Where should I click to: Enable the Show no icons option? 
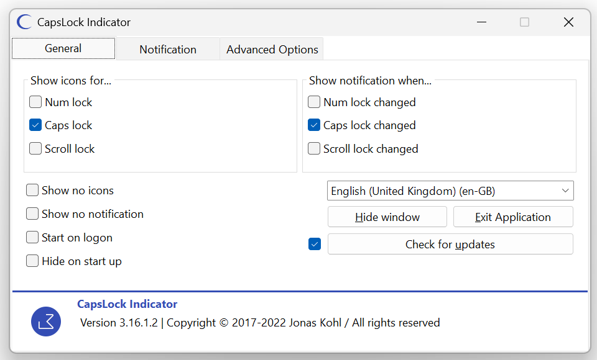coord(32,191)
